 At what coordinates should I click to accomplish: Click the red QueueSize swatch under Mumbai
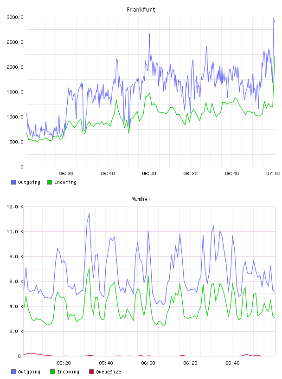(x=91, y=372)
